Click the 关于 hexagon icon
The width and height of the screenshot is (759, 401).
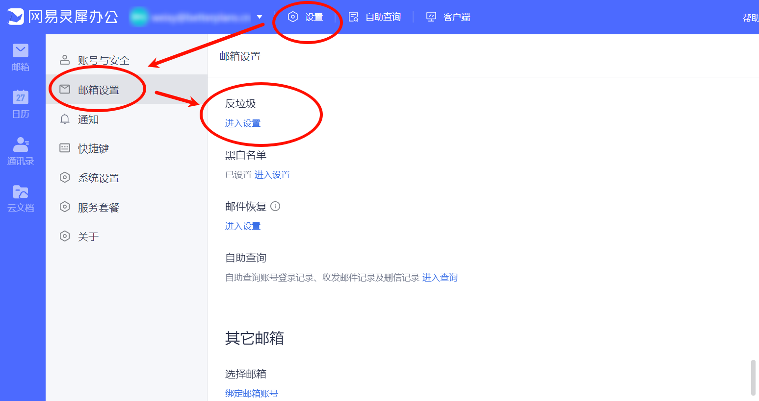pyautogui.click(x=65, y=236)
